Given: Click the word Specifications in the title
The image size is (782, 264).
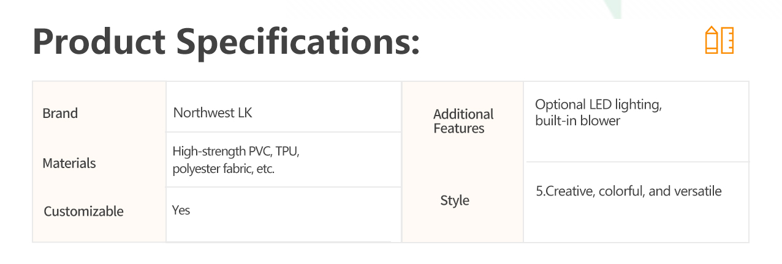Looking at the screenshot, I should pos(298,42).
